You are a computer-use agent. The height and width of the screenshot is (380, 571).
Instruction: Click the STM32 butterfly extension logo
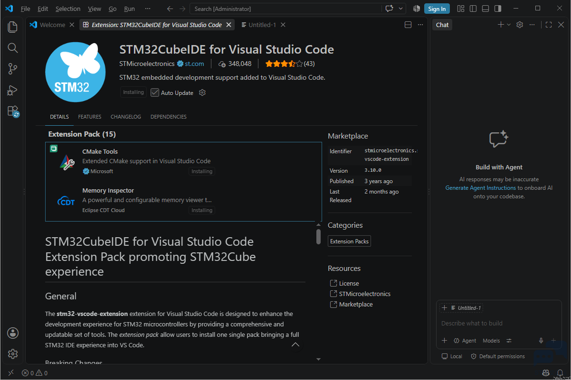click(75, 72)
